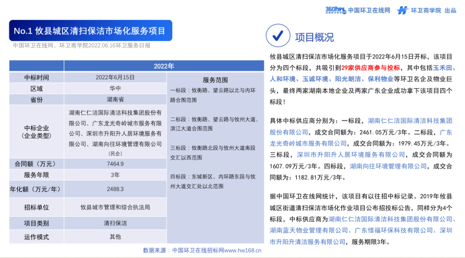Click blue 深圳市升阳升人居环境服务有限公司 in paragraph
The image size is (465, 258).
350,155
